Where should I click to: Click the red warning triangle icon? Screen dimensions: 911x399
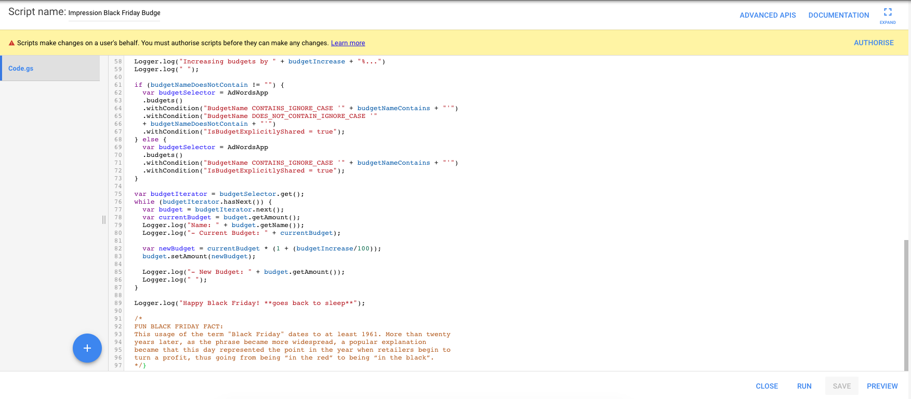coord(11,43)
